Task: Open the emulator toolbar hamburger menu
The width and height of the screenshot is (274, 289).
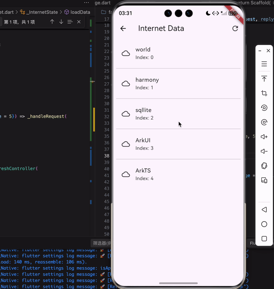Action: click(264, 64)
